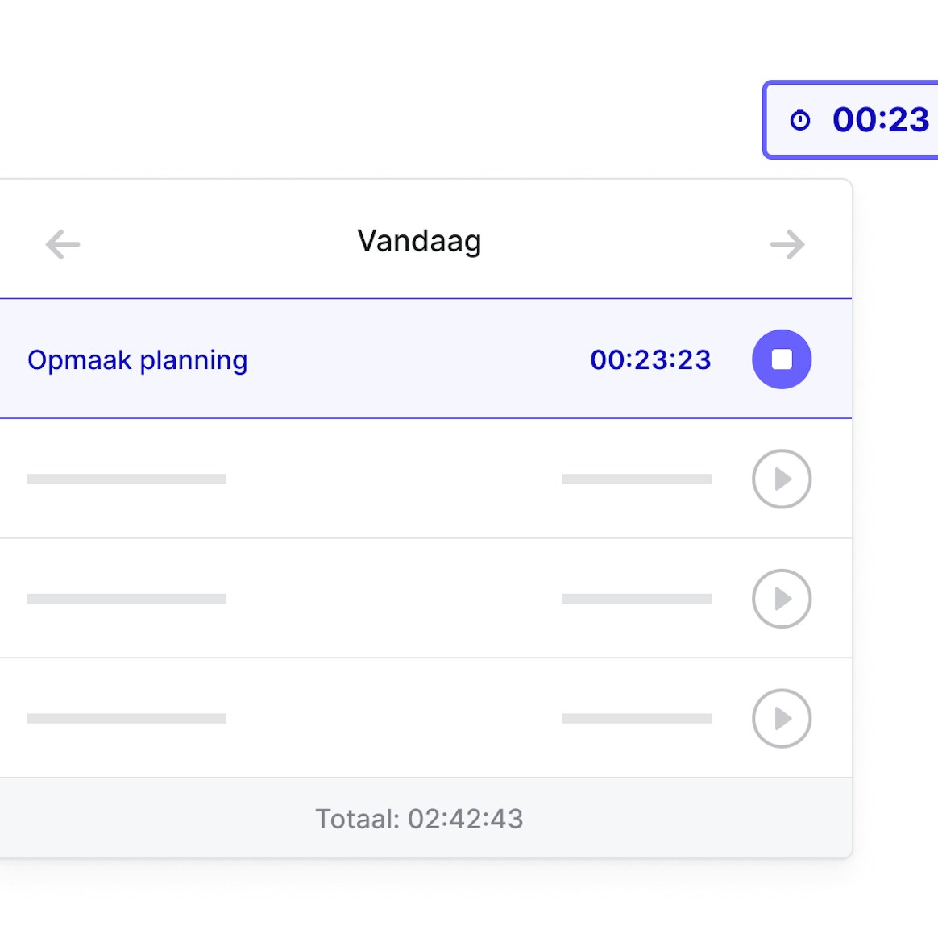Start timer on second placeholder row
938x938 pixels.
coord(781,599)
